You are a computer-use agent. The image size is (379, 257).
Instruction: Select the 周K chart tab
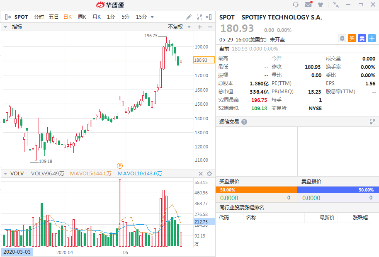pyautogui.click(x=82, y=17)
